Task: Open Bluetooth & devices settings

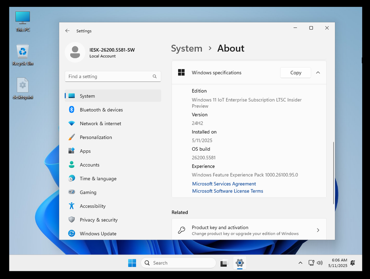Action: (113, 110)
